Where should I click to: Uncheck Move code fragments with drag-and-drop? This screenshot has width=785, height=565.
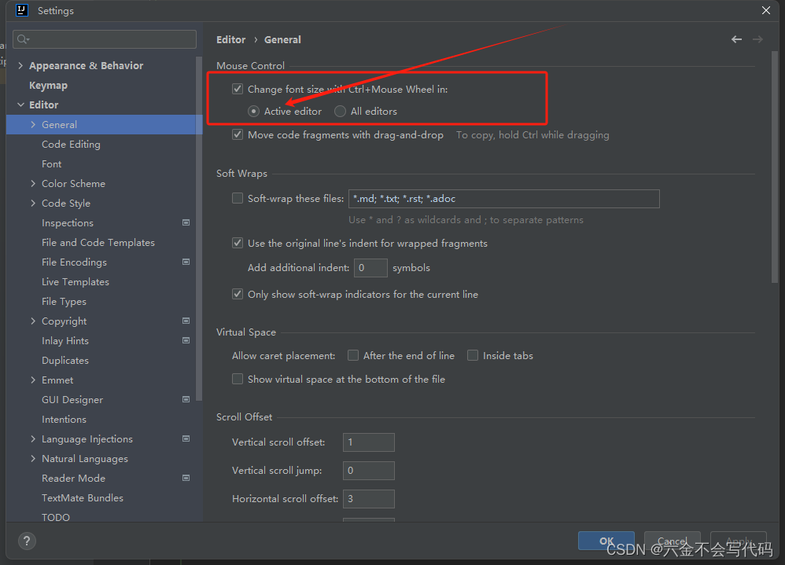pyautogui.click(x=238, y=134)
